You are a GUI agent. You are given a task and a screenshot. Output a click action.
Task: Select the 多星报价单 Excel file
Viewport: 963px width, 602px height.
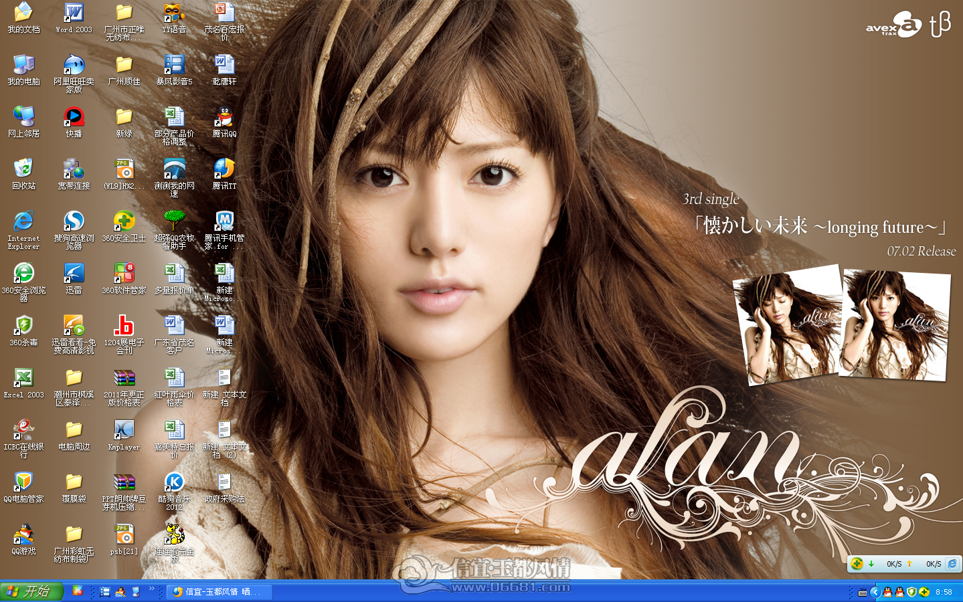tap(174, 280)
